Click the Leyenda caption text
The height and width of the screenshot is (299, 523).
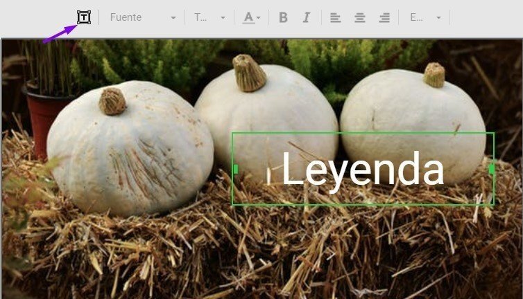[362, 170]
